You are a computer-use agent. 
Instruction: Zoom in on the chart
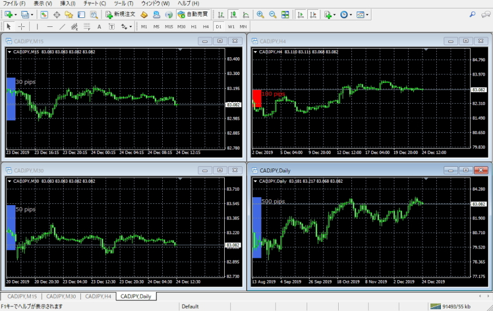coord(260,14)
